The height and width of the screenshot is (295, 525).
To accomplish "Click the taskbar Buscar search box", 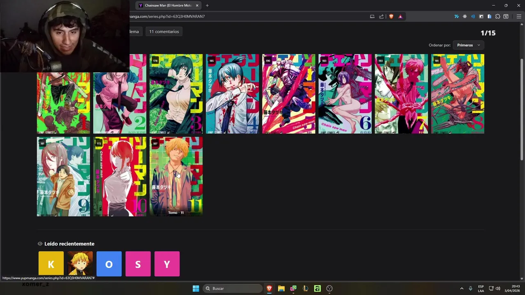I will click(233, 288).
